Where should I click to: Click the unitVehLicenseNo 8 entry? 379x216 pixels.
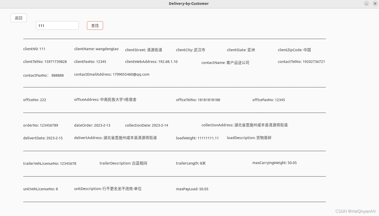tap(40, 189)
